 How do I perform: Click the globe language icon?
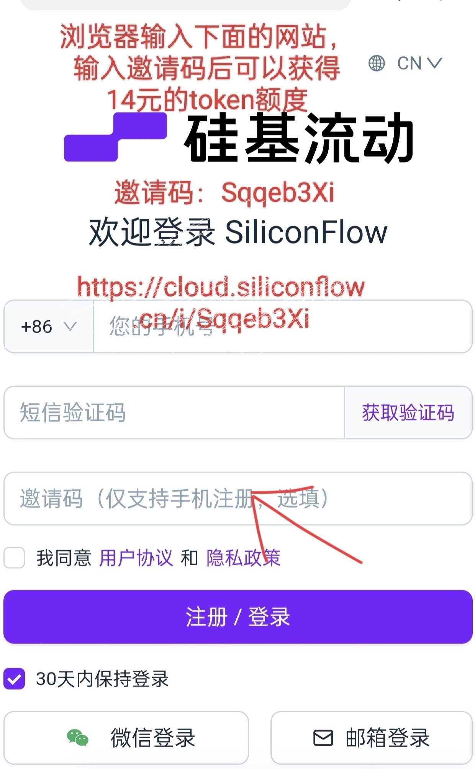(x=377, y=63)
